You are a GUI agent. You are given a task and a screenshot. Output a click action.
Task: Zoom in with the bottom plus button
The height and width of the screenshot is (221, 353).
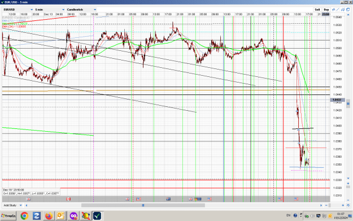coord(343,205)
